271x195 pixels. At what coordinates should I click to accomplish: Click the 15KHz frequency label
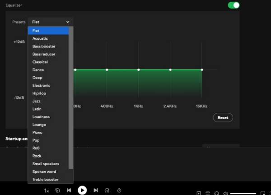(x=202, y=106)
